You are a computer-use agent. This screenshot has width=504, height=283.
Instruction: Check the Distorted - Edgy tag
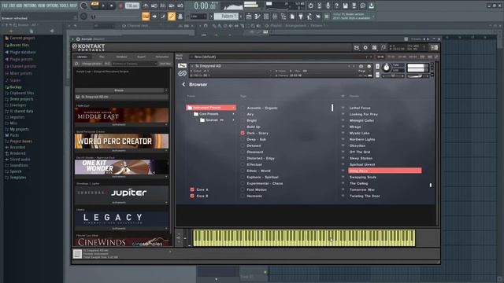tap(243, 159)
